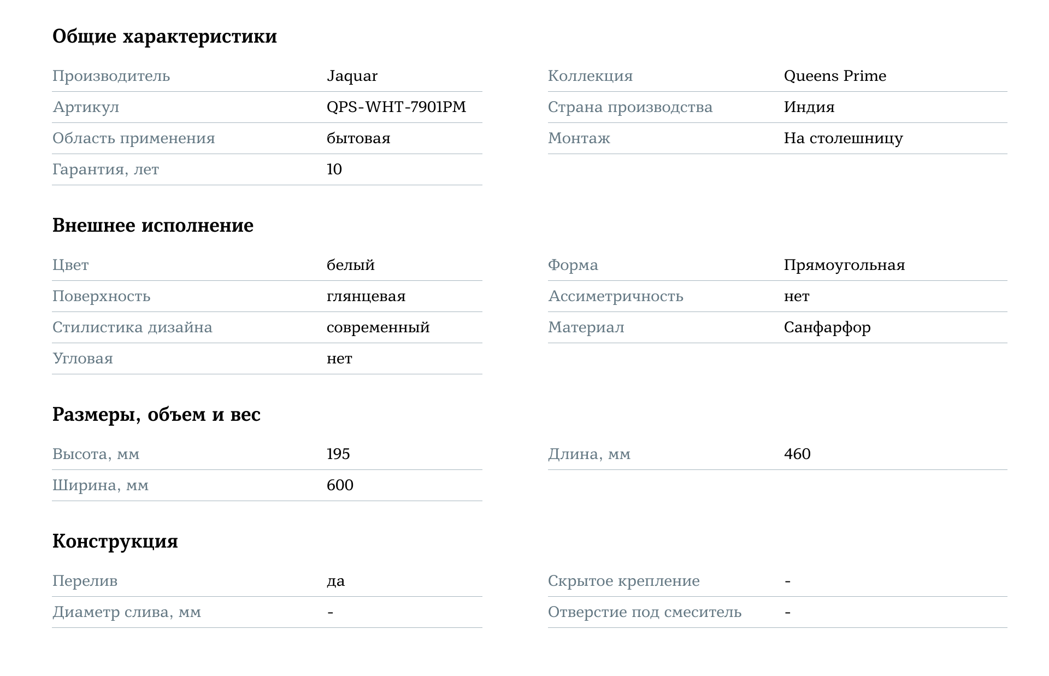Click the современный design style value

click(378, 327)
